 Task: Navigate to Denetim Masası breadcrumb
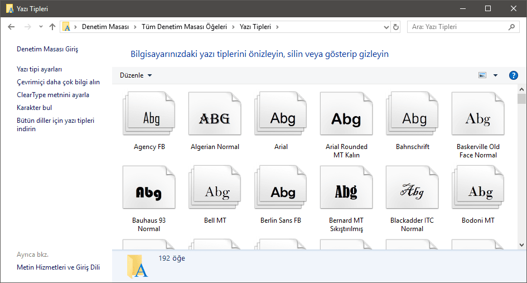pyautogui.click(x=105, y=27)
